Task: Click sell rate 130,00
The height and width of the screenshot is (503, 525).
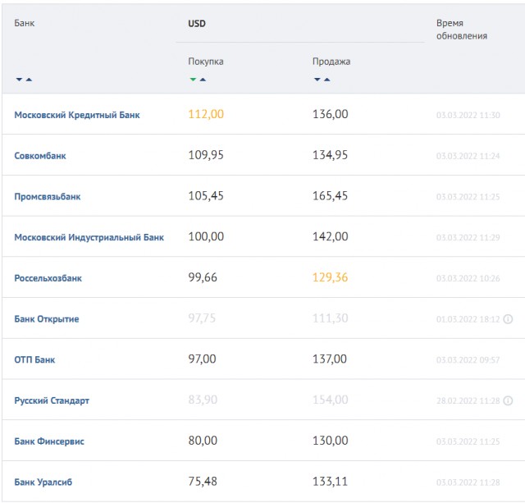Action: click(x=330, y=441)
